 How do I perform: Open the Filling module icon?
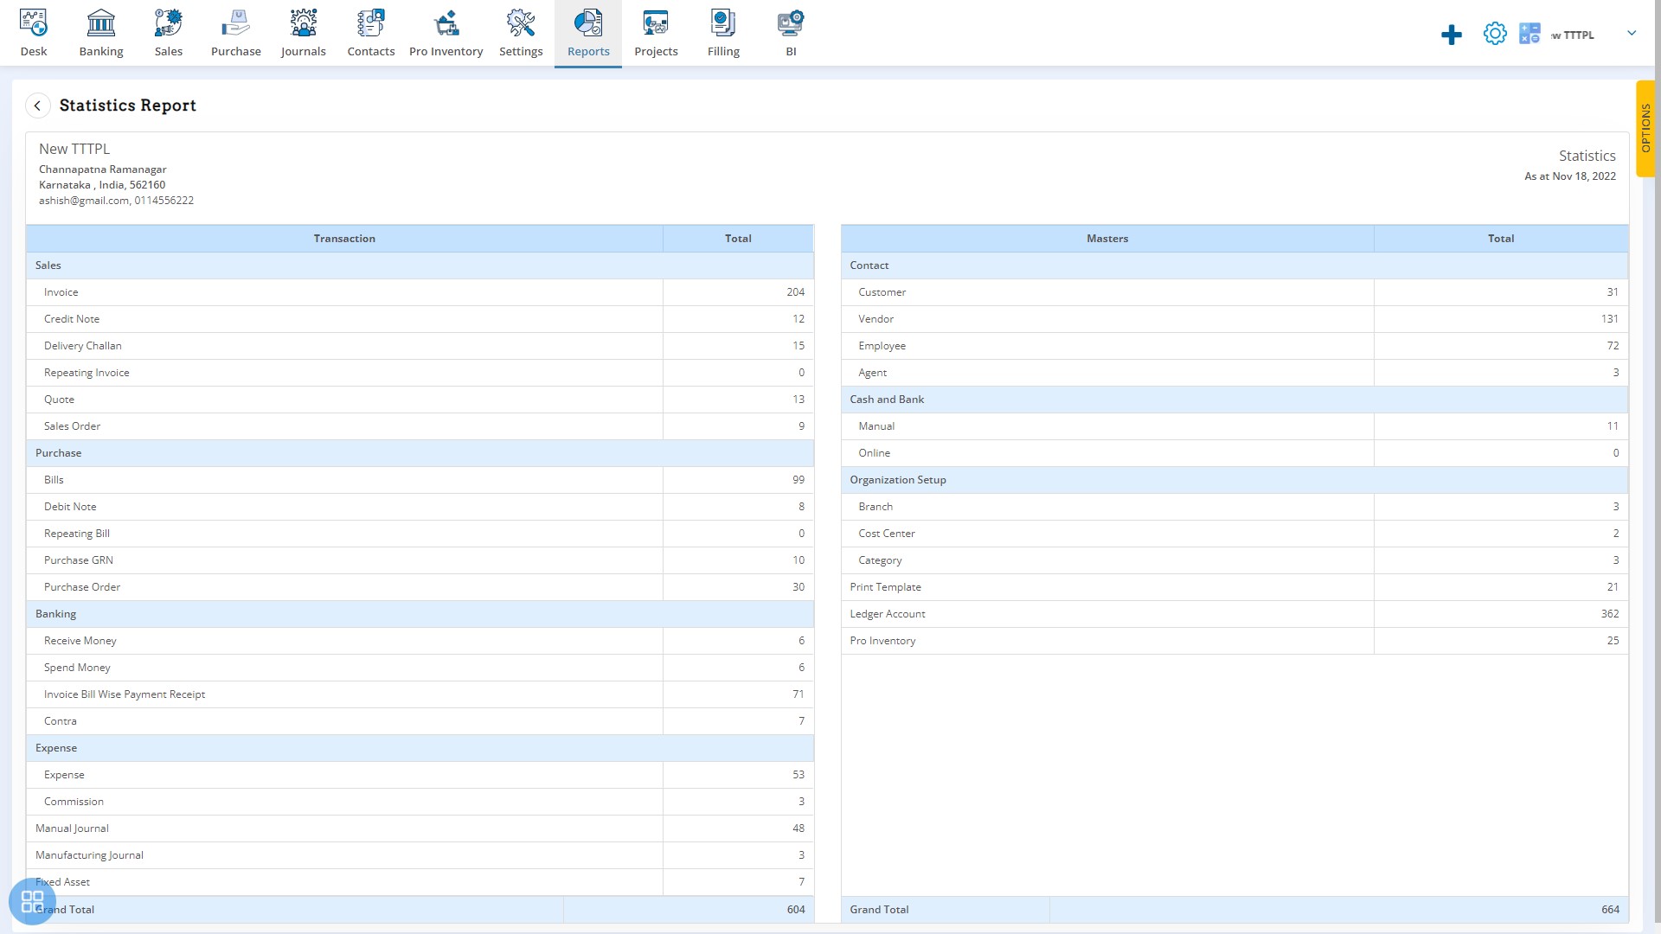pyautogui.click(x=723, y=23)
